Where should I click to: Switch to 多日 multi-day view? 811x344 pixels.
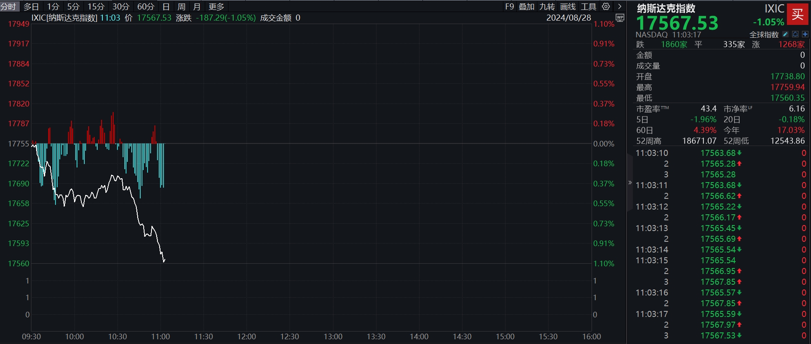click(x=31, y=6)
